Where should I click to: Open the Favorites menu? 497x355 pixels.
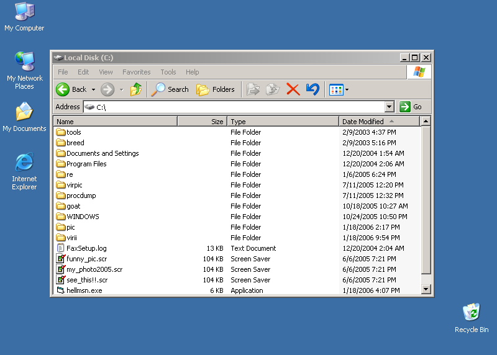[x=136, y=72]
